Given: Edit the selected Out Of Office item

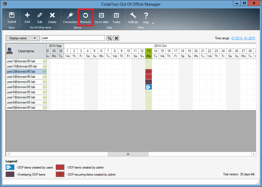Looking at the screenshot, I should click(x=40, y=18).
